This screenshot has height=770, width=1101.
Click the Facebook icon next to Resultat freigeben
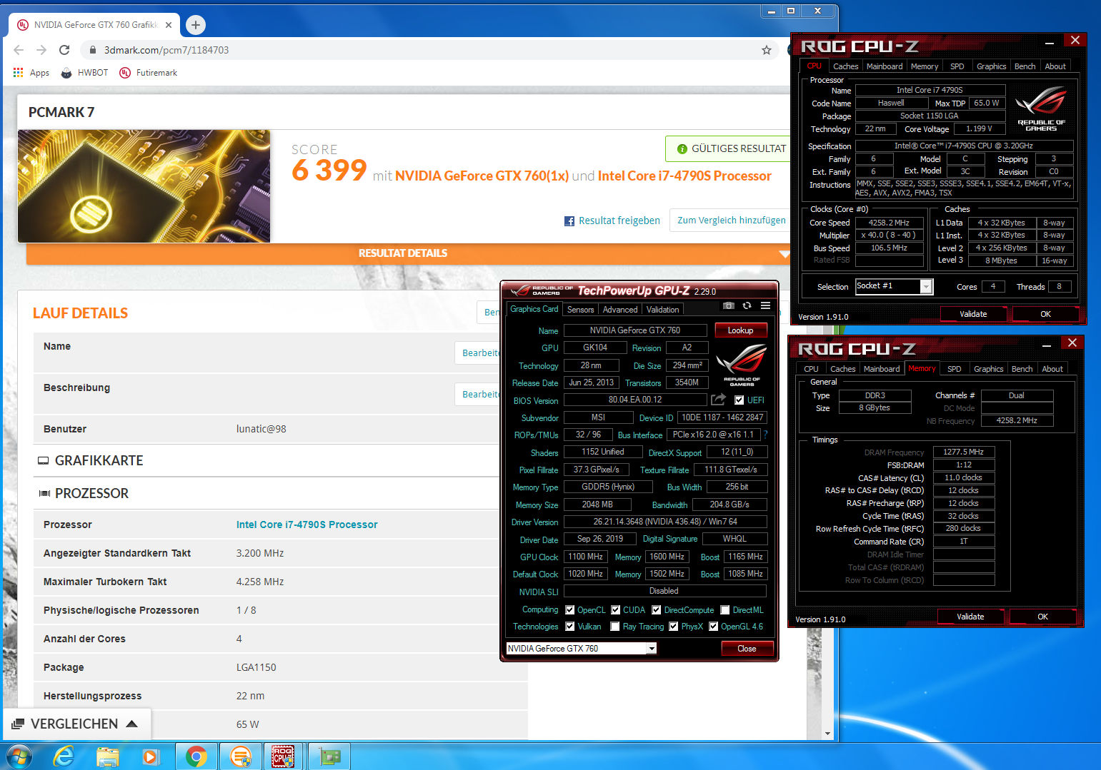pyautogui.click(x=569, y=221)
